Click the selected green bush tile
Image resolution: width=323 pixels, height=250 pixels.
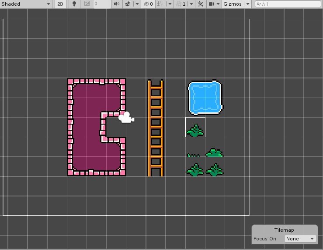pyautogui.click(x=195, y=129)
